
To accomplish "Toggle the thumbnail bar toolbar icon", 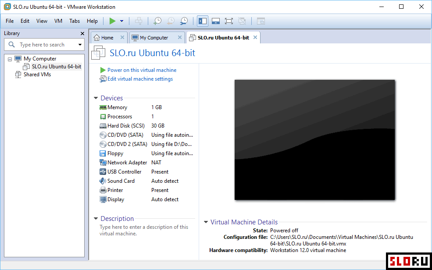I will click(216, 21).
